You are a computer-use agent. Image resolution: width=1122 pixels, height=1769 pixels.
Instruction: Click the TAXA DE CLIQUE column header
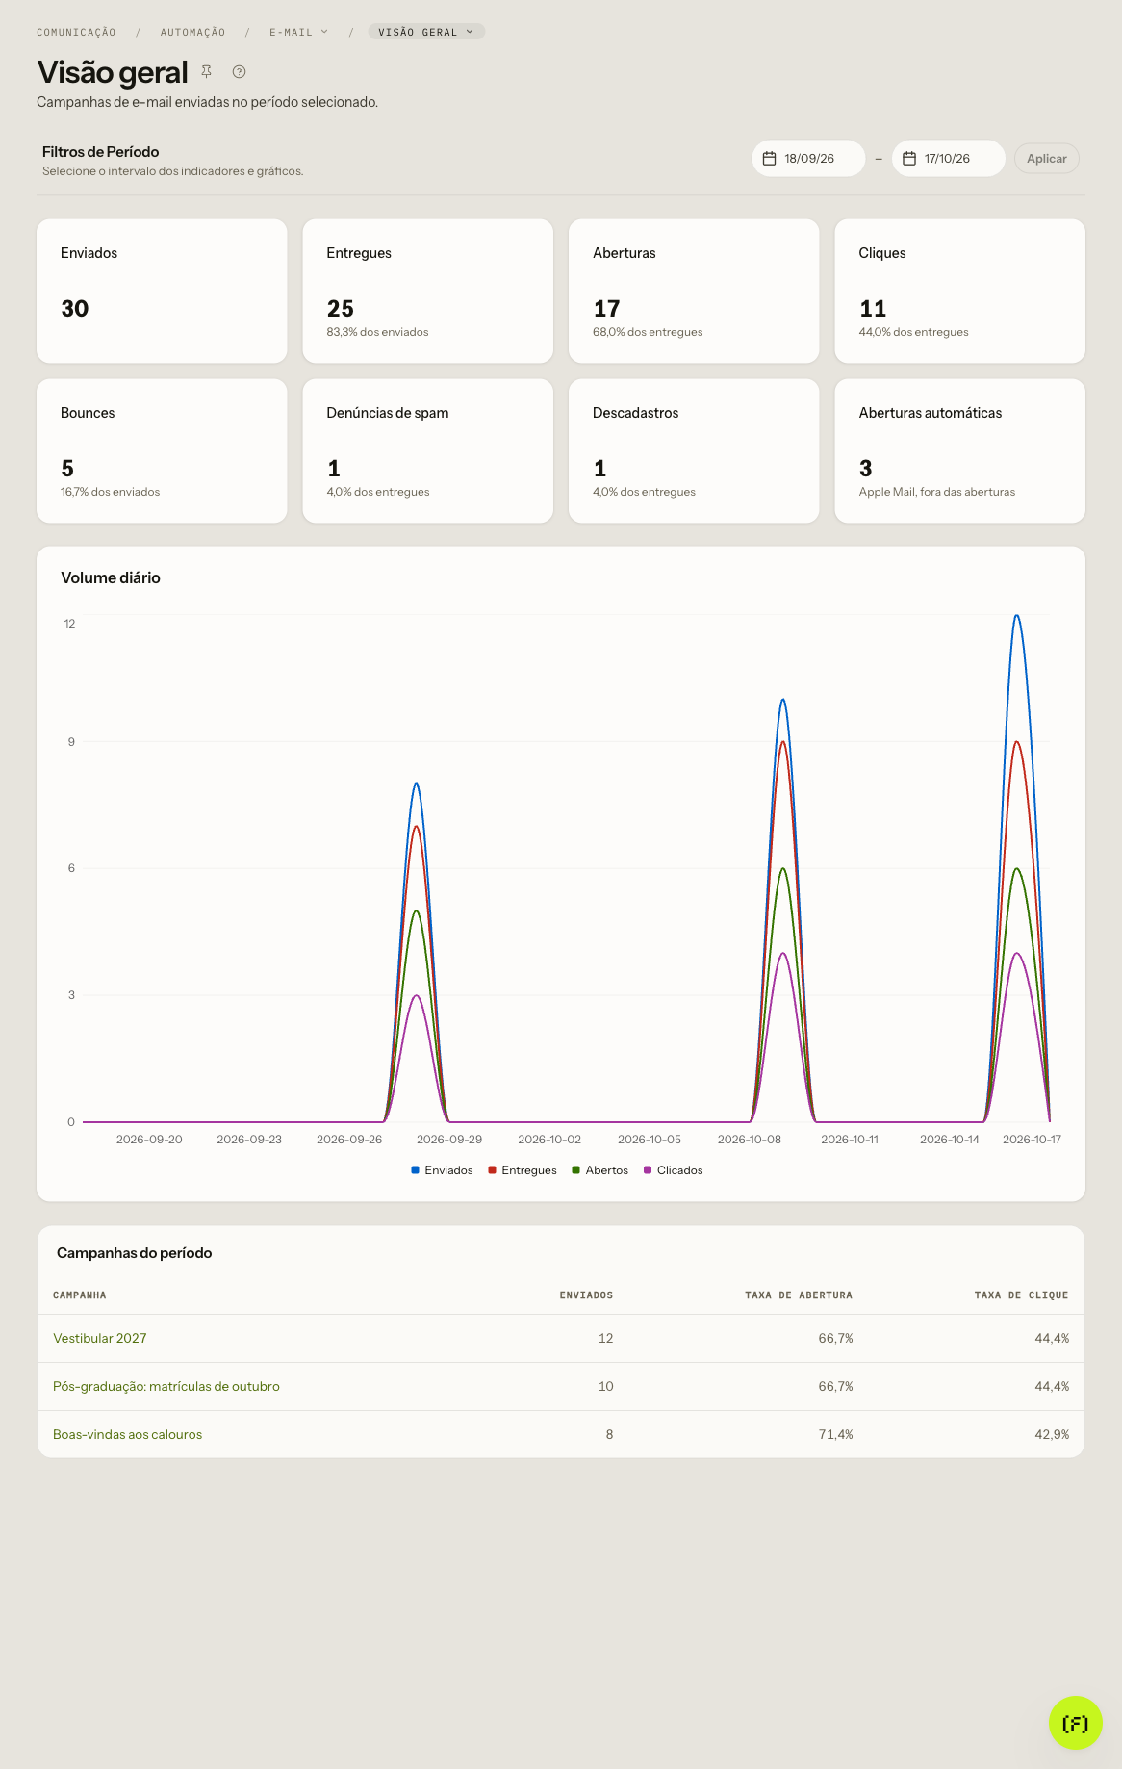click(1021, 1295)
